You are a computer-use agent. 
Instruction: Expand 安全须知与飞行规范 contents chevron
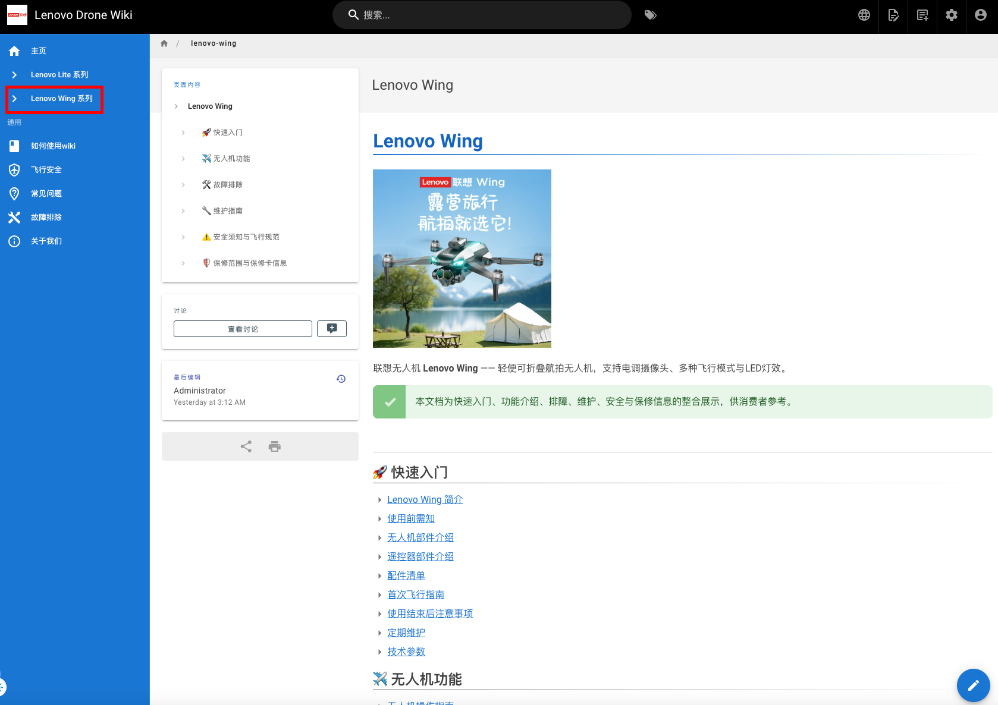(183, 237)
